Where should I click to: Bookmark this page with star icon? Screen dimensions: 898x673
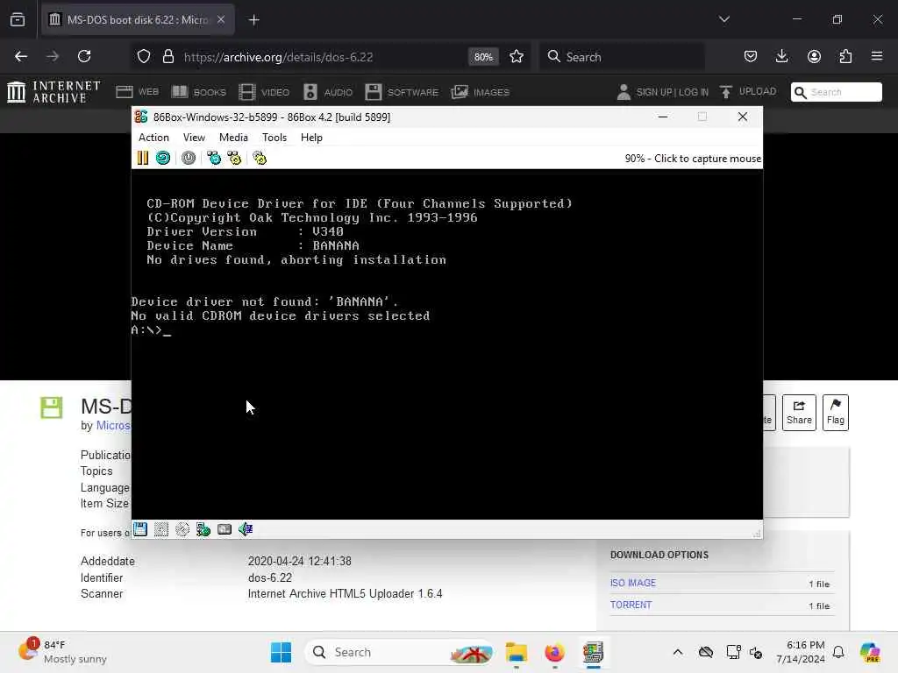tap(517, 57)
